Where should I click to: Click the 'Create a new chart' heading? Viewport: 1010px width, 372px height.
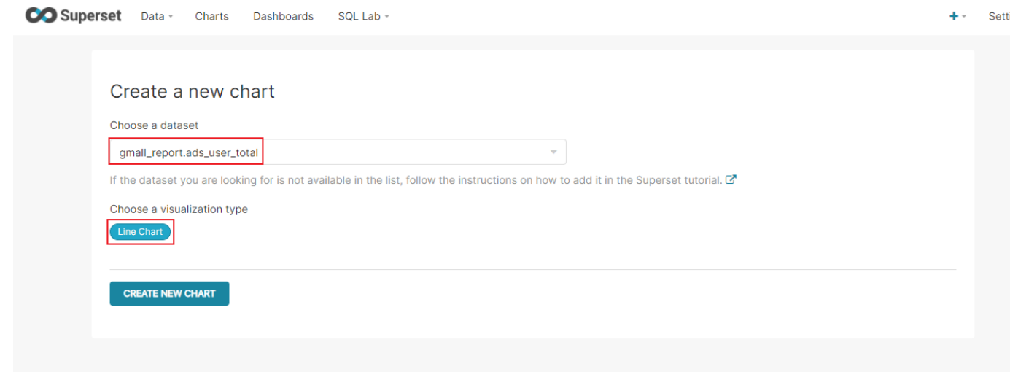(x=193, y=91)
